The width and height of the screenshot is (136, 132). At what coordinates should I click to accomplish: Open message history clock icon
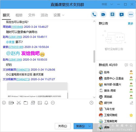pos(91,103)
